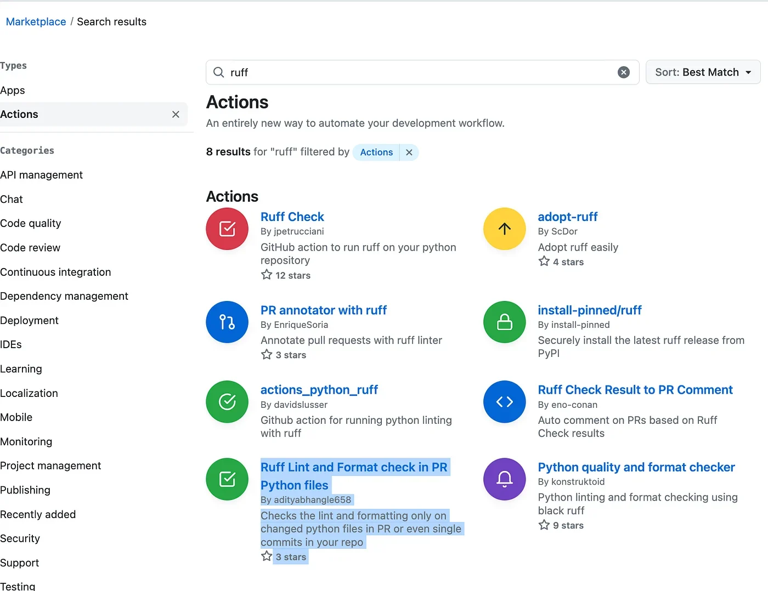The height and width of the screenshot is (591, 768).
Task: Click into the ruff search input field
Action: 422,72
